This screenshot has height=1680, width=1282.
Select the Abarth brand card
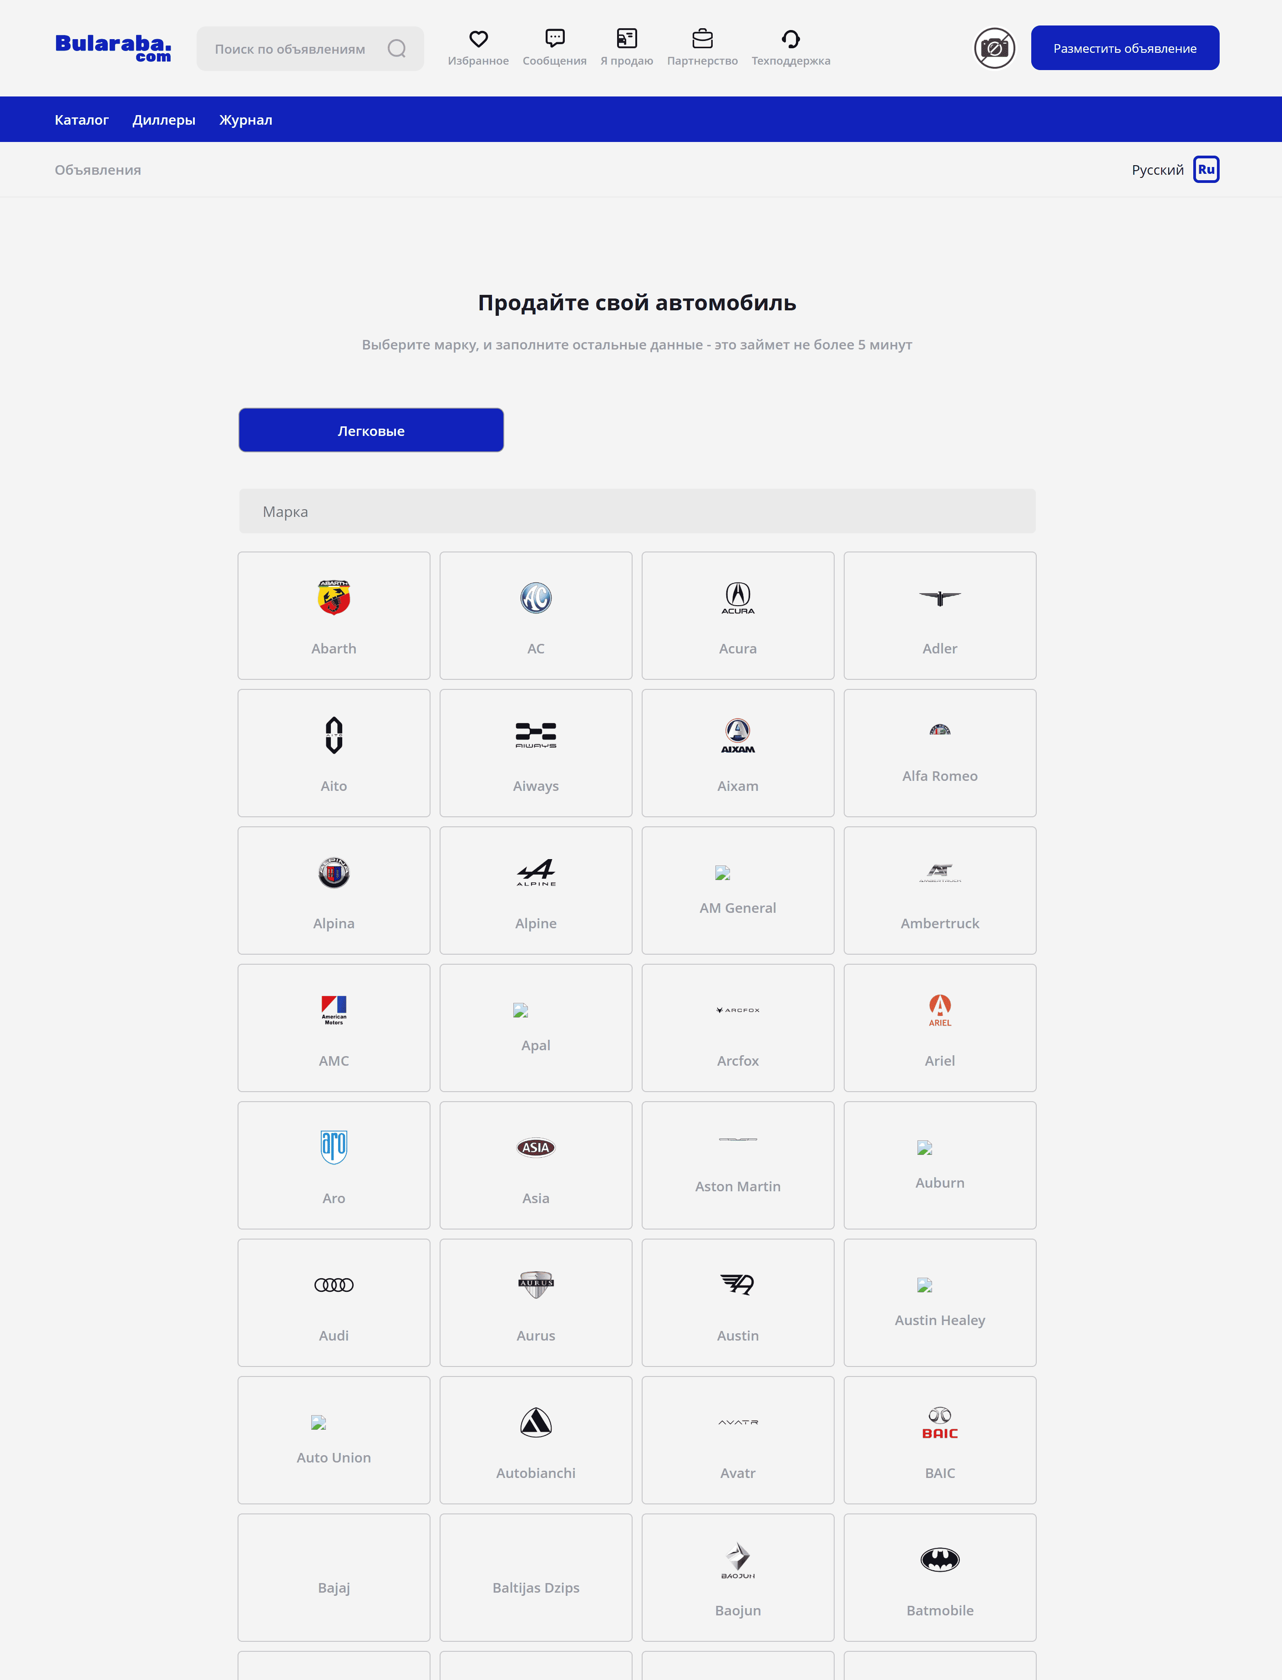pyautogui.click(x=334, y=616)
